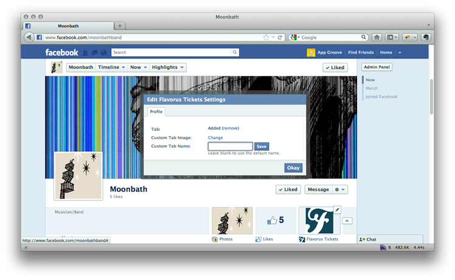Open Facebook messages icon

click(95, 52)
